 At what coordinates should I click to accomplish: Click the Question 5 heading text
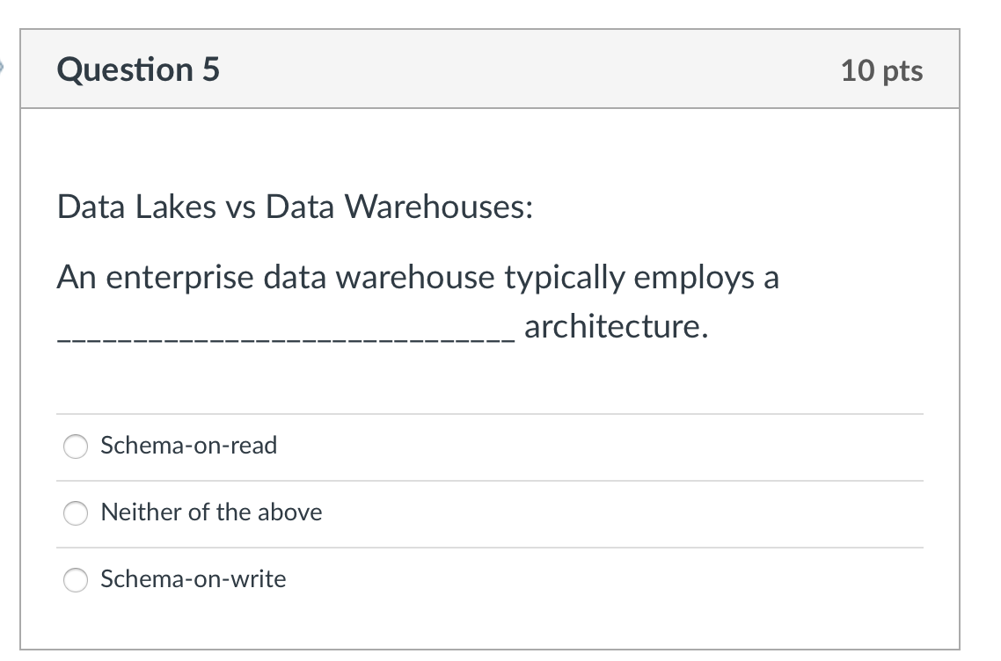(x=138, y=69)
